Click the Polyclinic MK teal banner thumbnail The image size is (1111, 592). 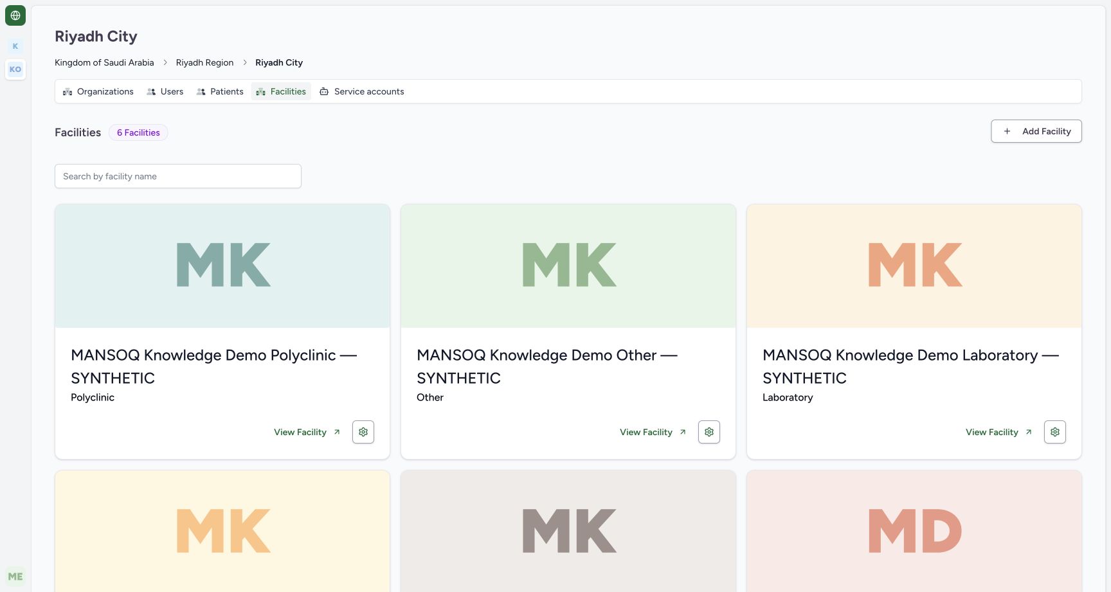click(222, 266)
